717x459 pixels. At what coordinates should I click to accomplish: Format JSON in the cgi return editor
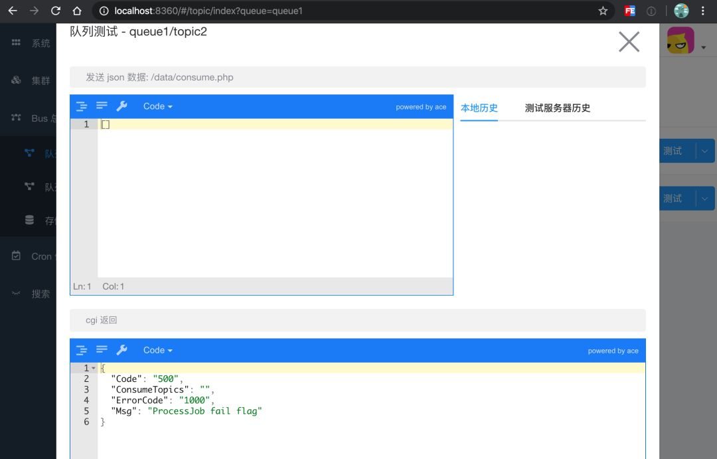pos(82,351)
